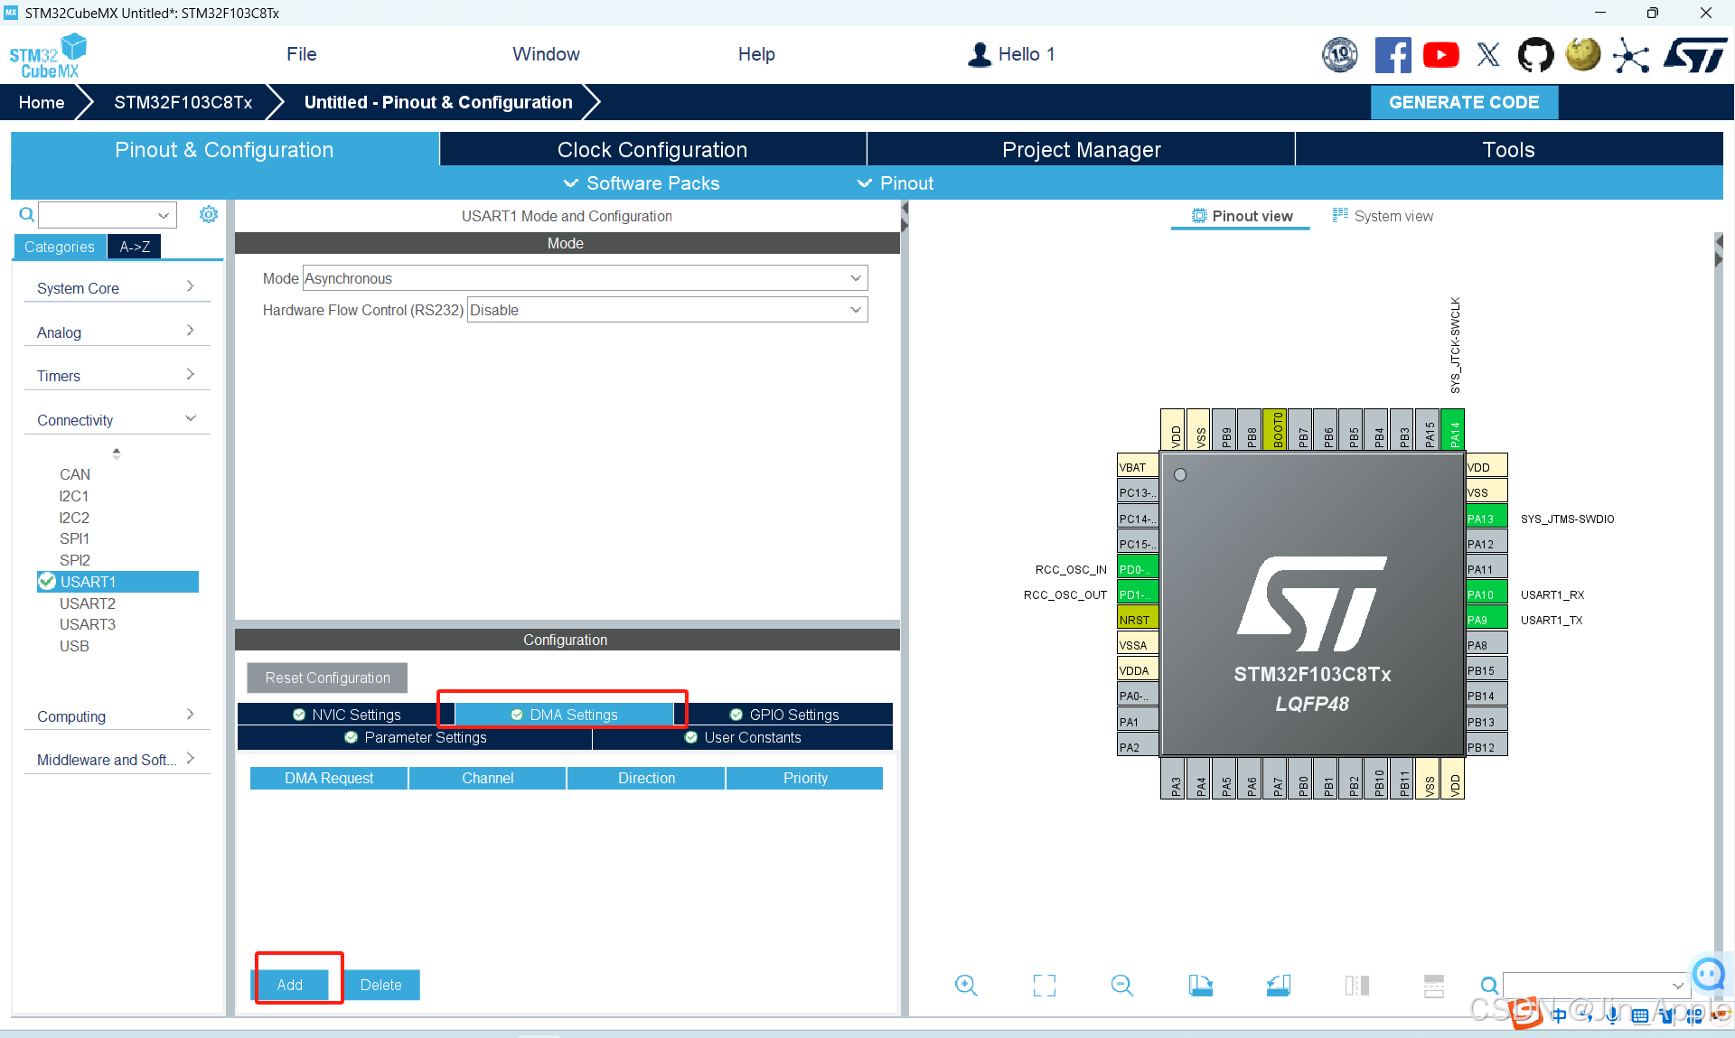The image size is (1735, 1038).
Task: Open the YouTube icon link
Action: [x=1440, y=55]
